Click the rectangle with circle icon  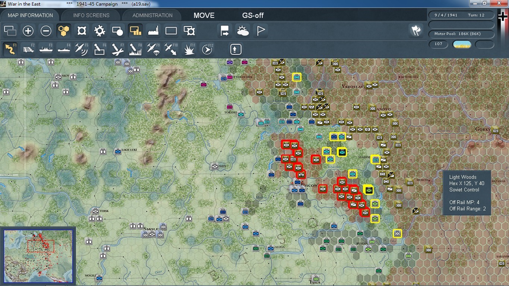click(x=117, y=31)
